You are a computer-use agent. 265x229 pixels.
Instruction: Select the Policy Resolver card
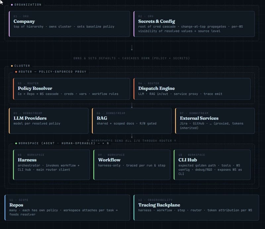(72, 88)
